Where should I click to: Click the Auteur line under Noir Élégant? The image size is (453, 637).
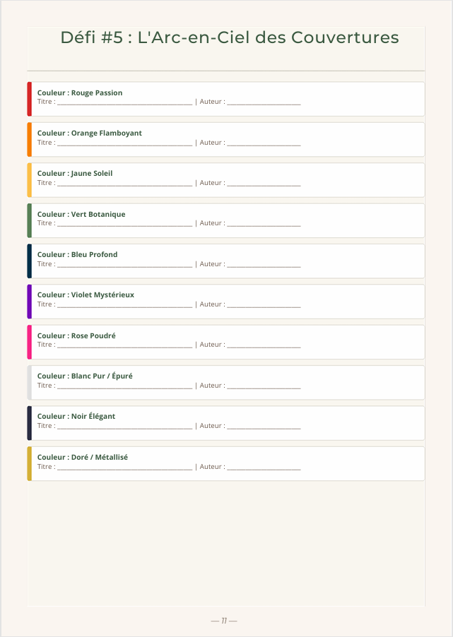coord(264,426)
